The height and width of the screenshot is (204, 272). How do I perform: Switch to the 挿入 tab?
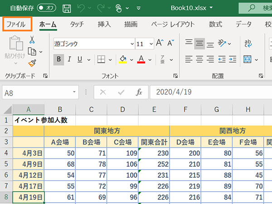[x=104, y=24]
